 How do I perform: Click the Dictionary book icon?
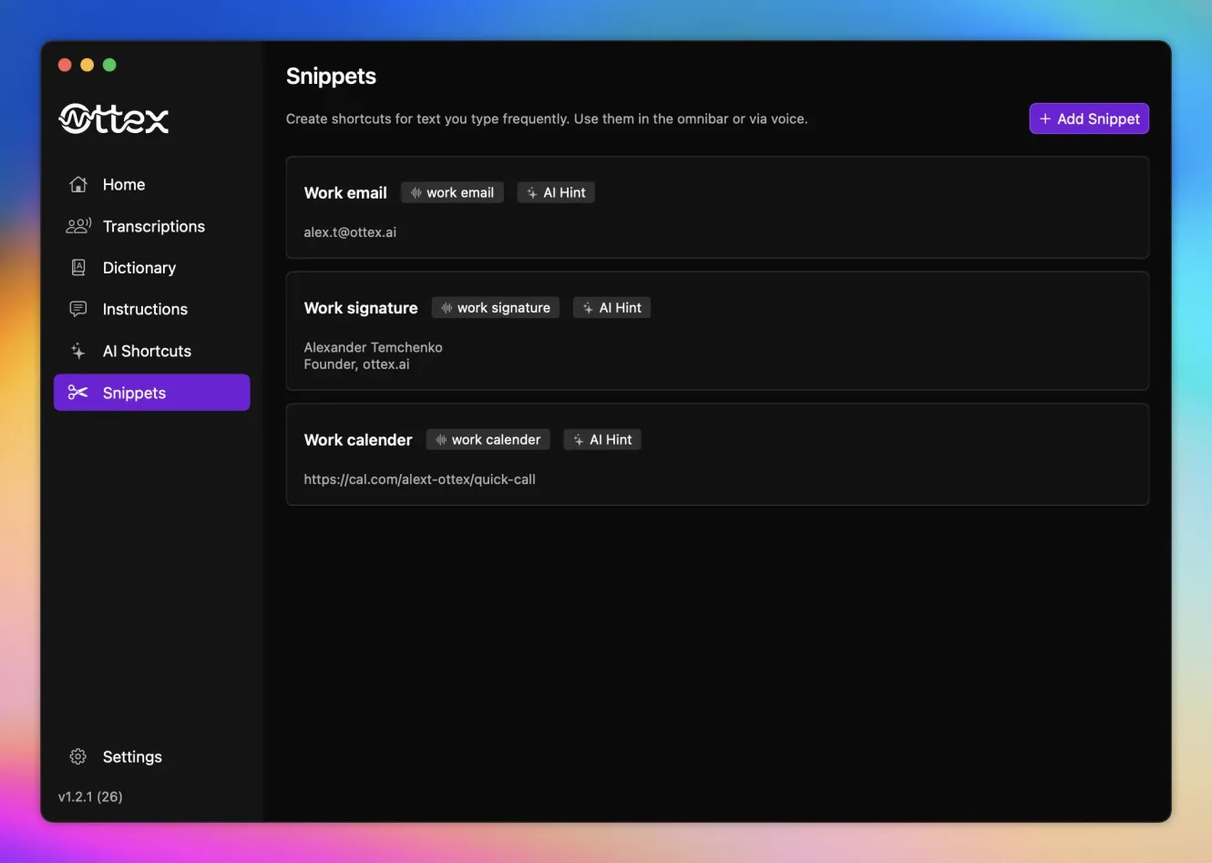pyautogui.click(x=78, y=267)
